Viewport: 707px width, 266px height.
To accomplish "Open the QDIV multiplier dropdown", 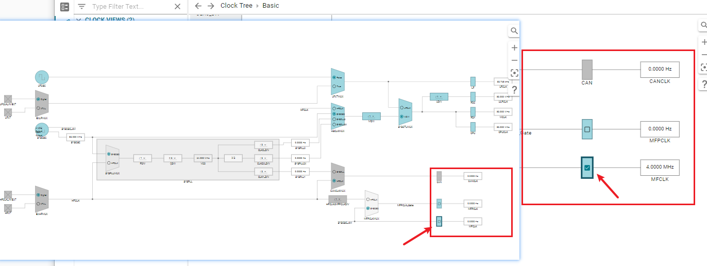I will [173, 158].
